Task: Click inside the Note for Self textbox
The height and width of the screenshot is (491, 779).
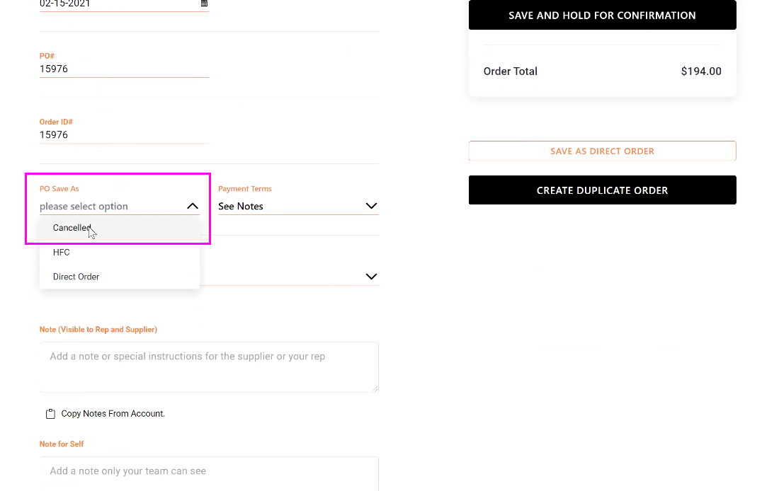Action: pyautogui.click(x=209, y=473)
